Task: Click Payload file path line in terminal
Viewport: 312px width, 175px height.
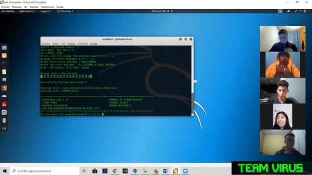Action: [x=78, y=88]
